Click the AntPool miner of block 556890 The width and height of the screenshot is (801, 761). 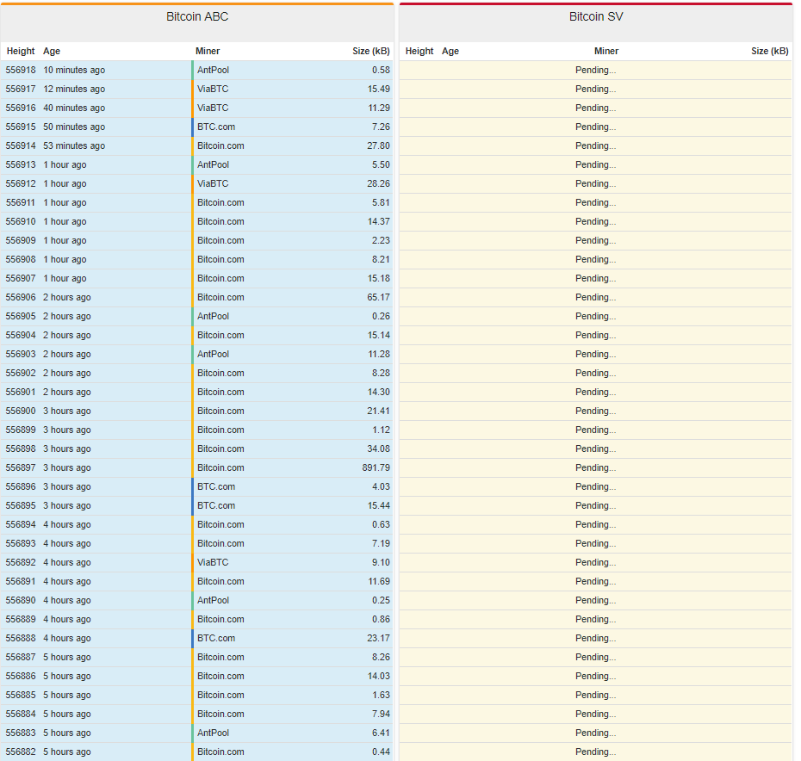click(x=213, y=600)
